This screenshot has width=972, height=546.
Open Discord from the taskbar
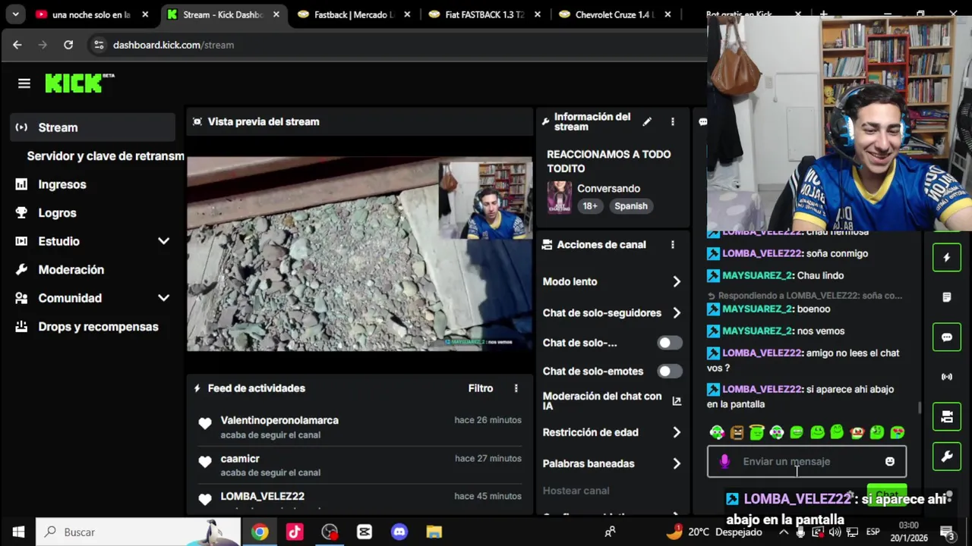click(399, 532)
